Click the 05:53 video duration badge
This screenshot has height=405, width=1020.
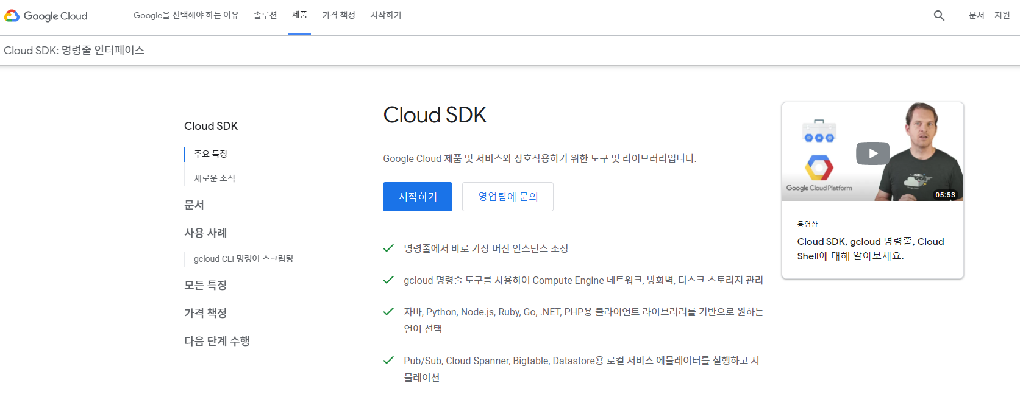point(946,195)
